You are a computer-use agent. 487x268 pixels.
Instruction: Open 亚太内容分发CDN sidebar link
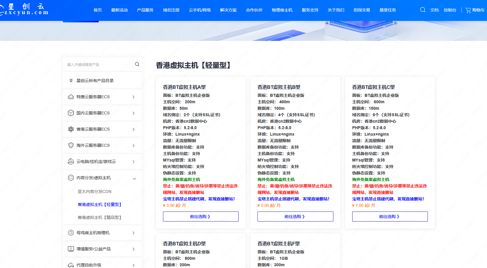[x=94, y=192]
